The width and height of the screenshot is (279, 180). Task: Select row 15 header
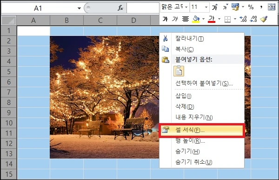point(9,174)
